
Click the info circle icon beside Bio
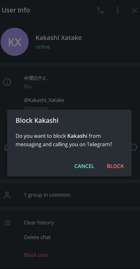pos(7,82)
